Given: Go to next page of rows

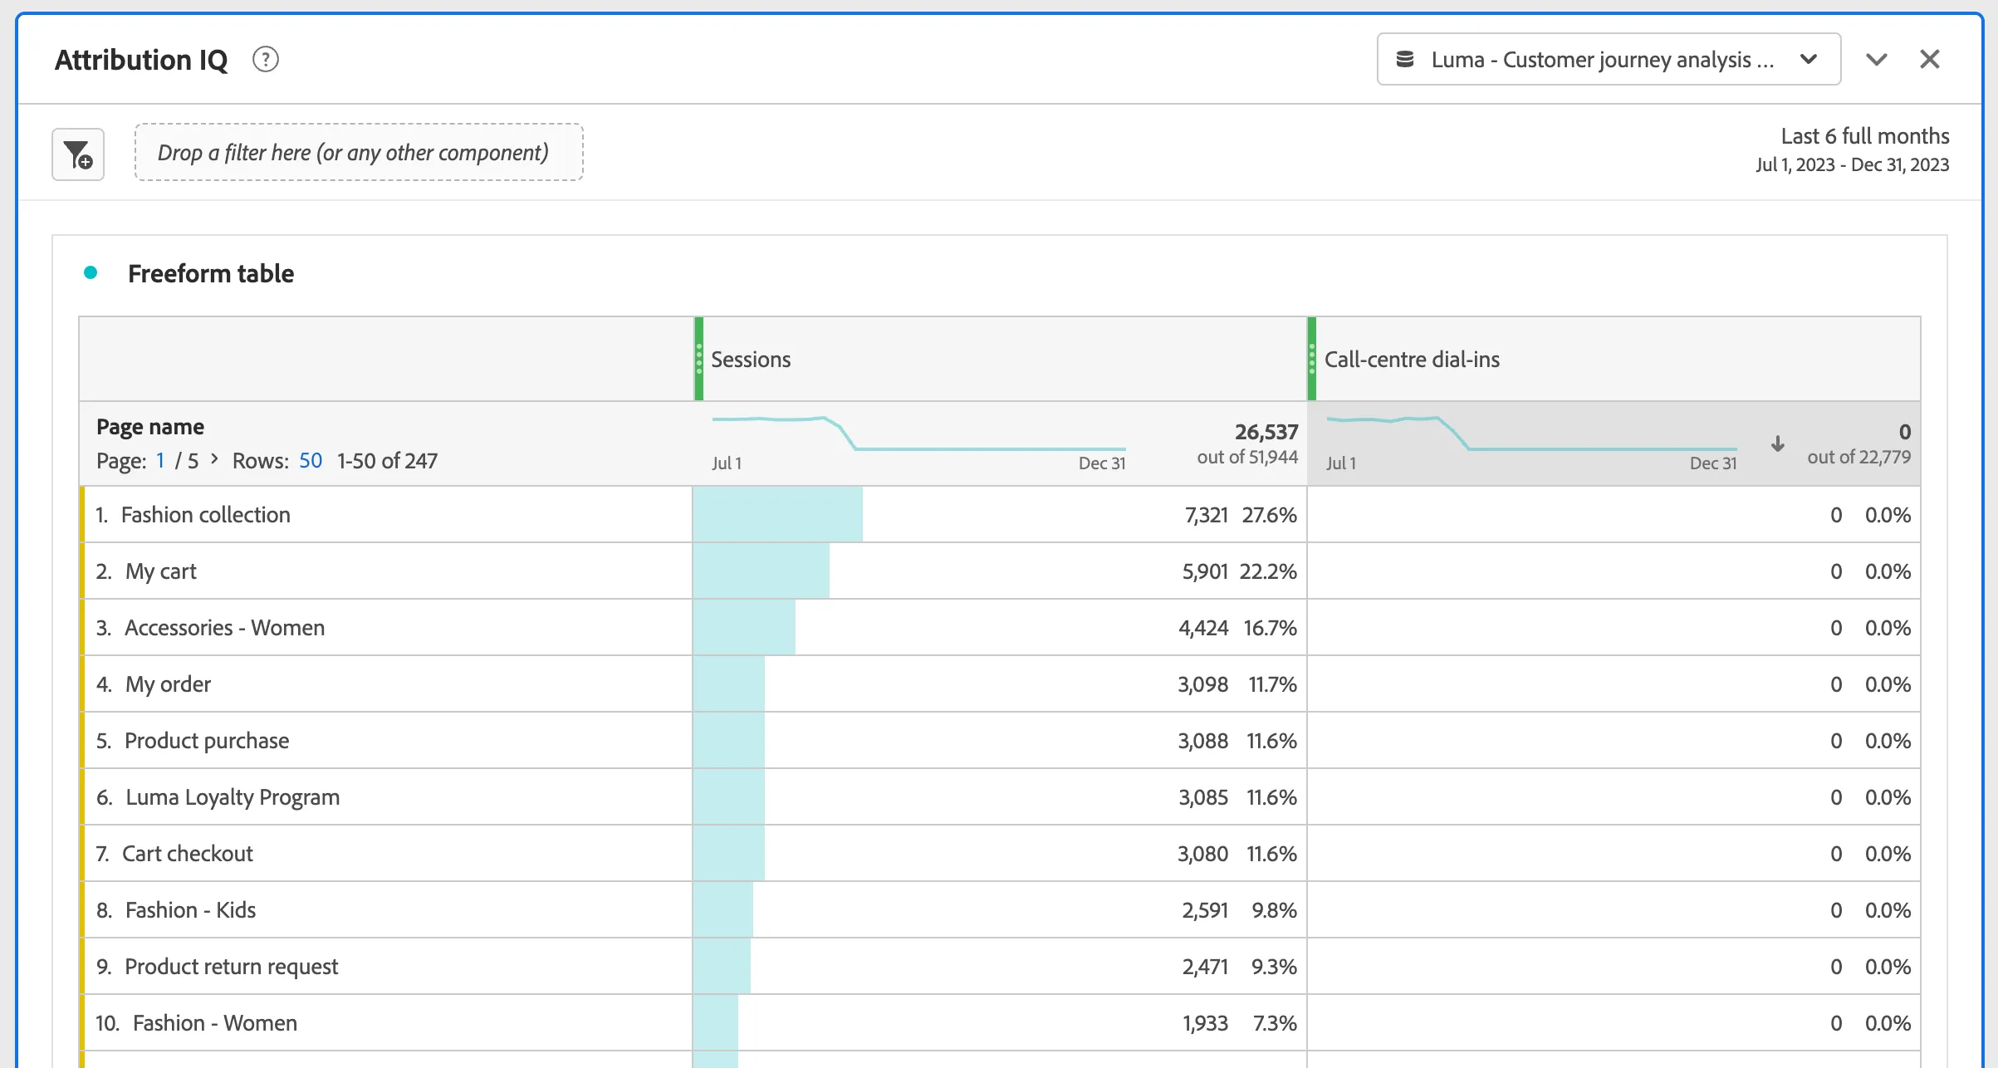Looking at the screenshot, I should [x=214, y=459].
